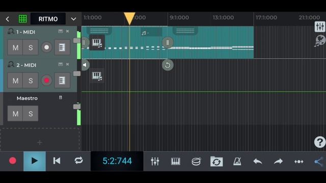Open track 1 - MIDI options list icon

tap(62, 47)
